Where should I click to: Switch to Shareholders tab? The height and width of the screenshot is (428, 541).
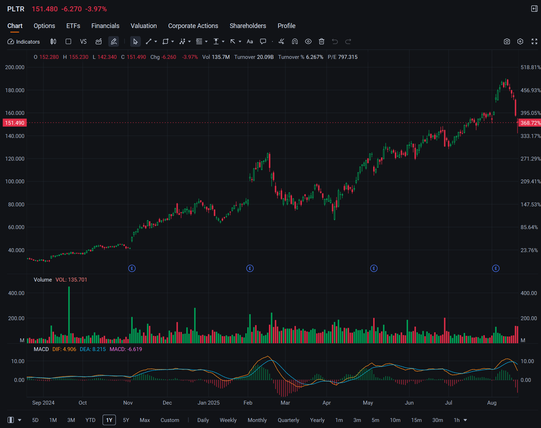click(x=248, y=26)
